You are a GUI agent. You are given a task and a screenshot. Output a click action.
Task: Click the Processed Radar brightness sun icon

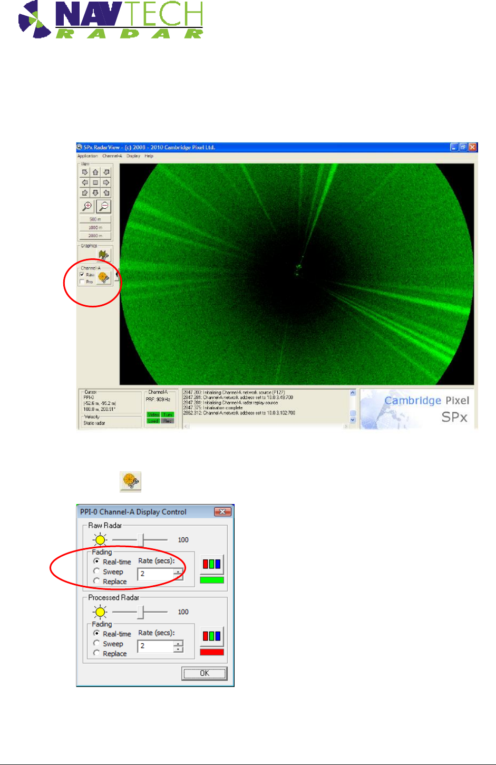(x=100, y=612)
